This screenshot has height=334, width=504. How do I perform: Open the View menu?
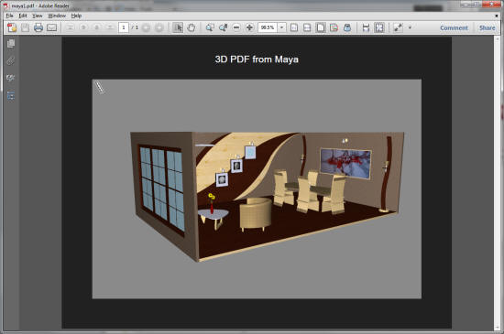coord(38,16)
